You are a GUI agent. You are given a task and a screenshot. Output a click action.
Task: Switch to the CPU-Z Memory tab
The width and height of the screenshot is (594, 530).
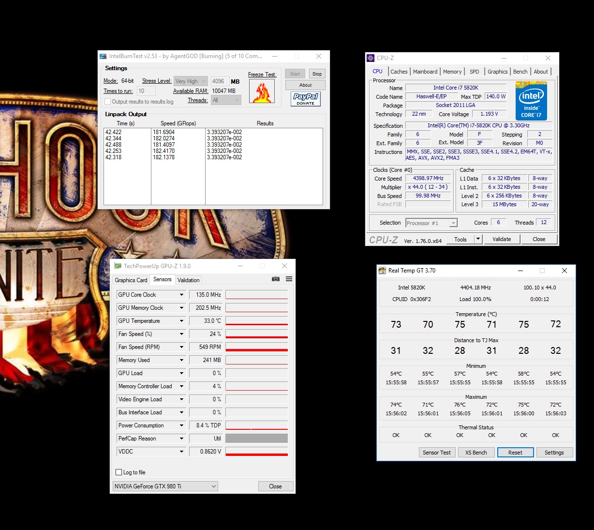point(452,72)
